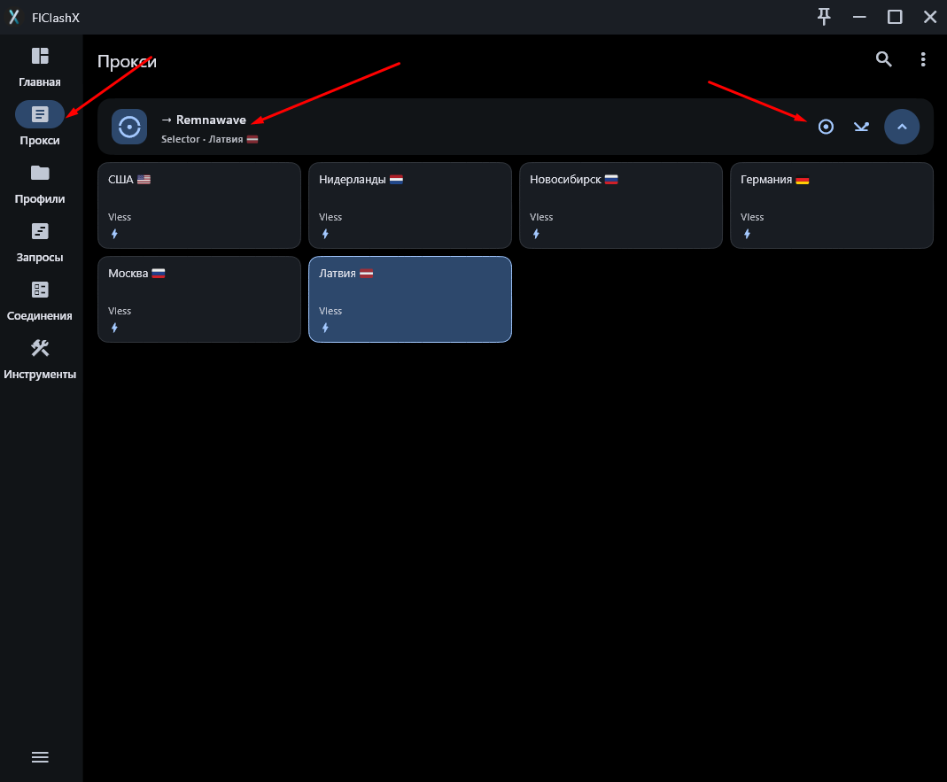This screenshot has height=782, width=947.
Task: Choose the Новосибирск proxy card
Action: point(620,205)
